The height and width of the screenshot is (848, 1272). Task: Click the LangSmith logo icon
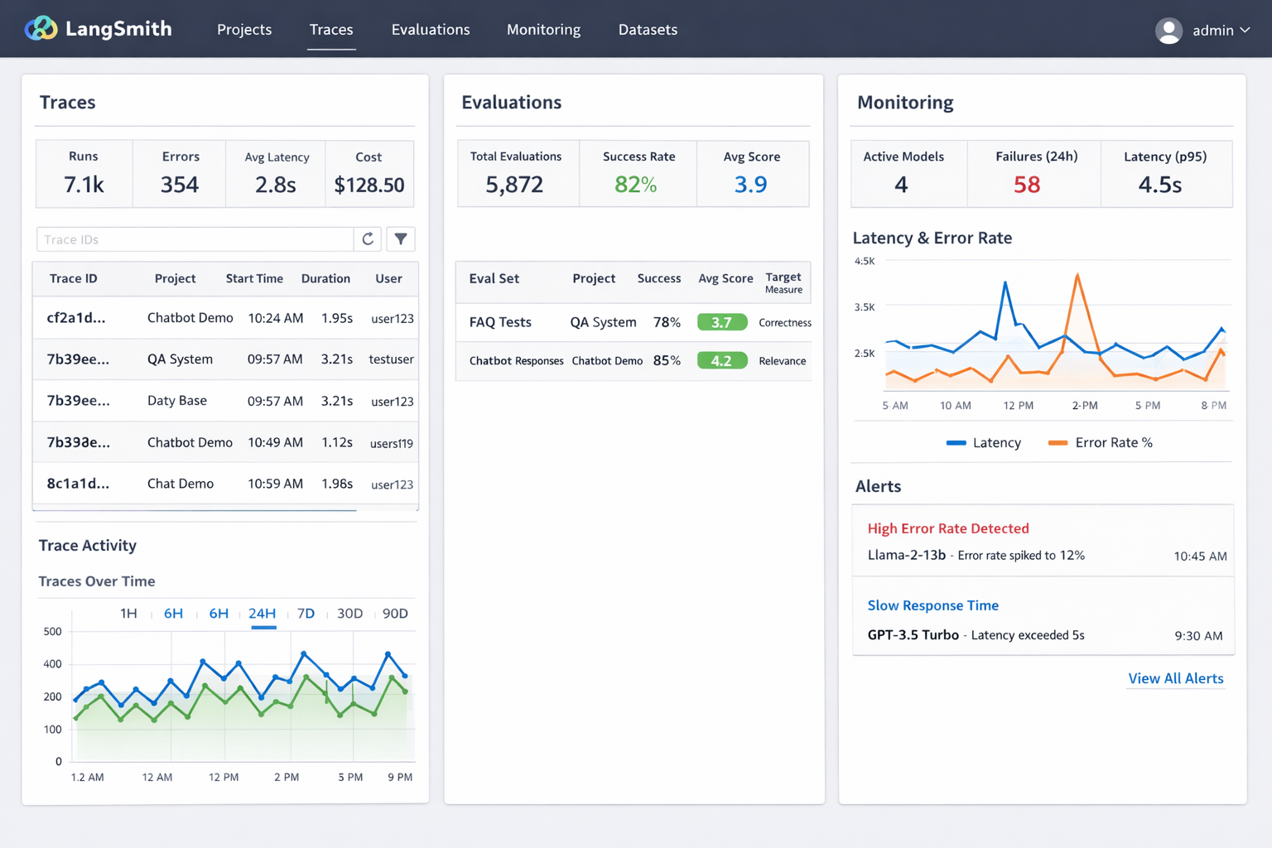[41, 29]
